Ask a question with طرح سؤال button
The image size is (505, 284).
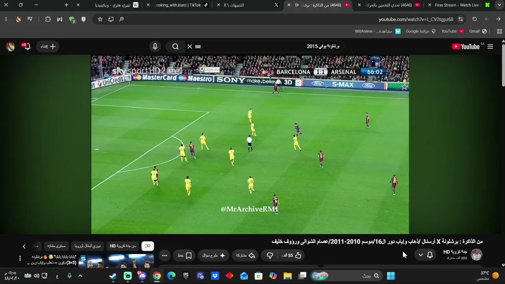click(213, 256)
